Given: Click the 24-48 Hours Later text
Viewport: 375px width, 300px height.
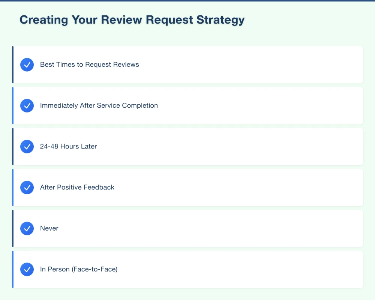Looking at the screenshot, I should [x=68, y=147].
